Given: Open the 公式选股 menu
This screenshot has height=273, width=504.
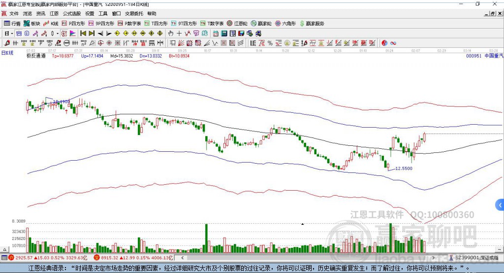Looking at the screenshot, I should coord(72,13).
